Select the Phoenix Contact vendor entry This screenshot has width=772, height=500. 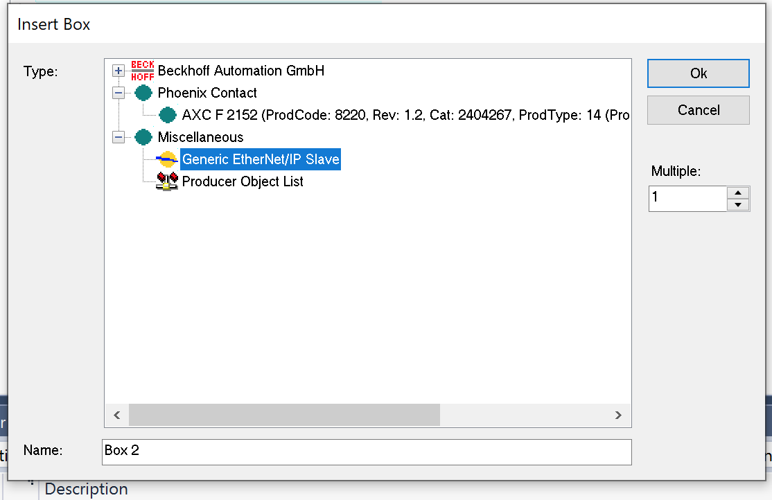pos(207,93)
